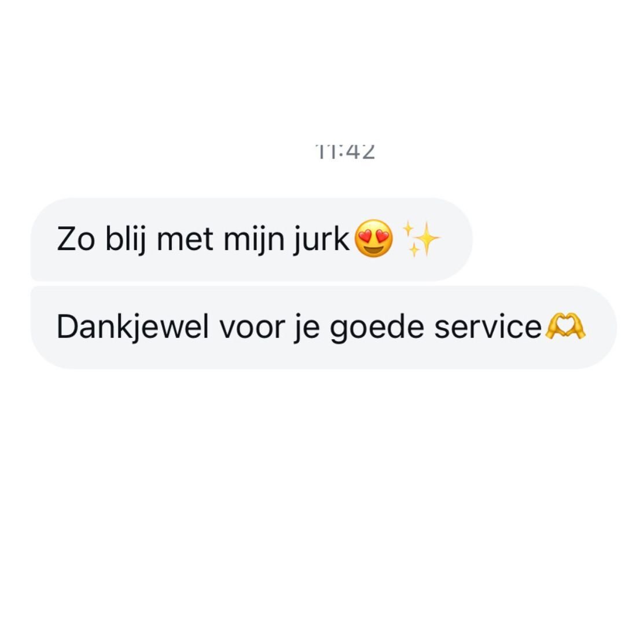
Task: Click the word 'blij'
Action: pyautogui.click(x=125, y=240)
